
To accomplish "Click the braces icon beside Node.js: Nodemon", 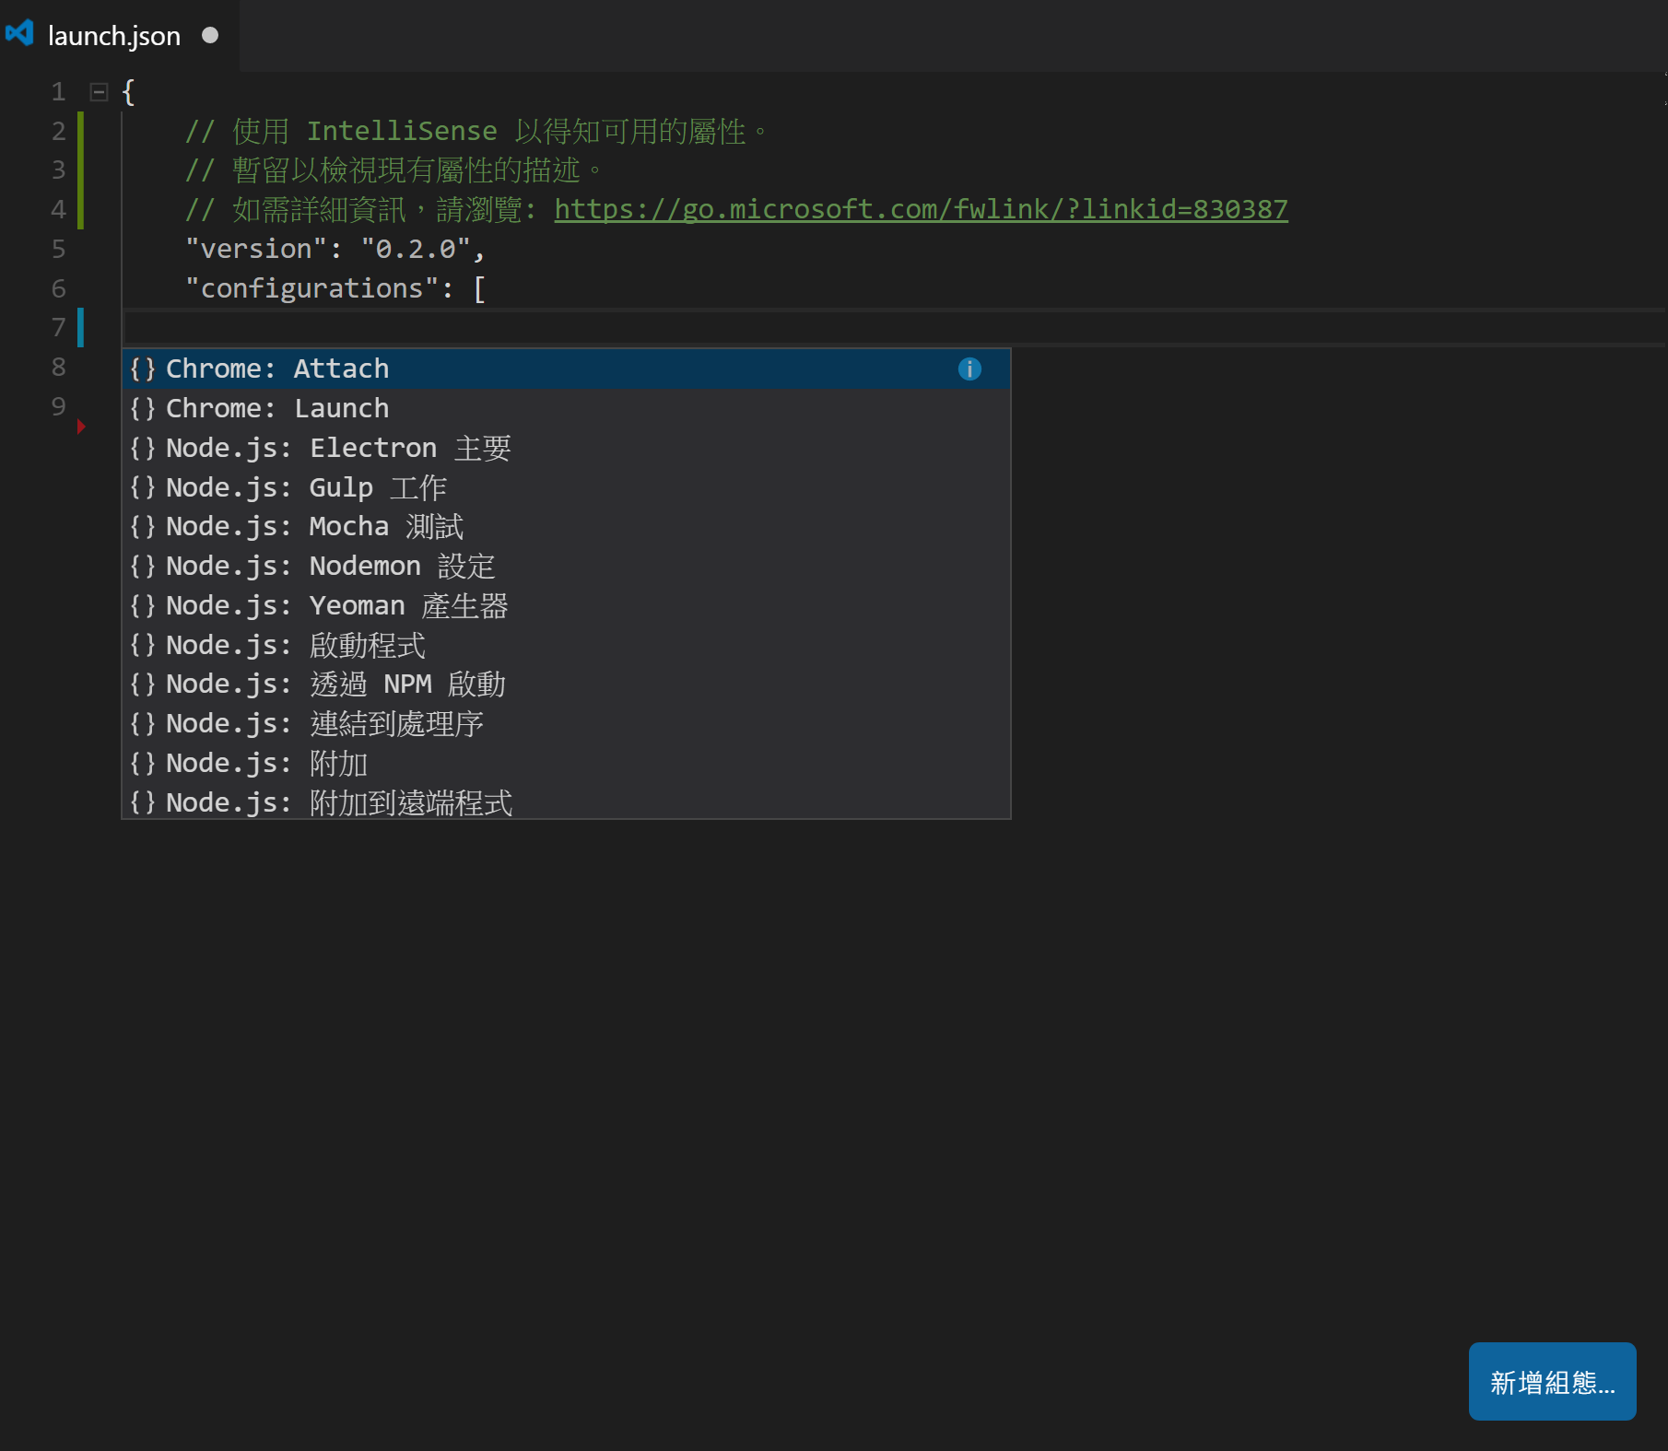I will point(143,566).
